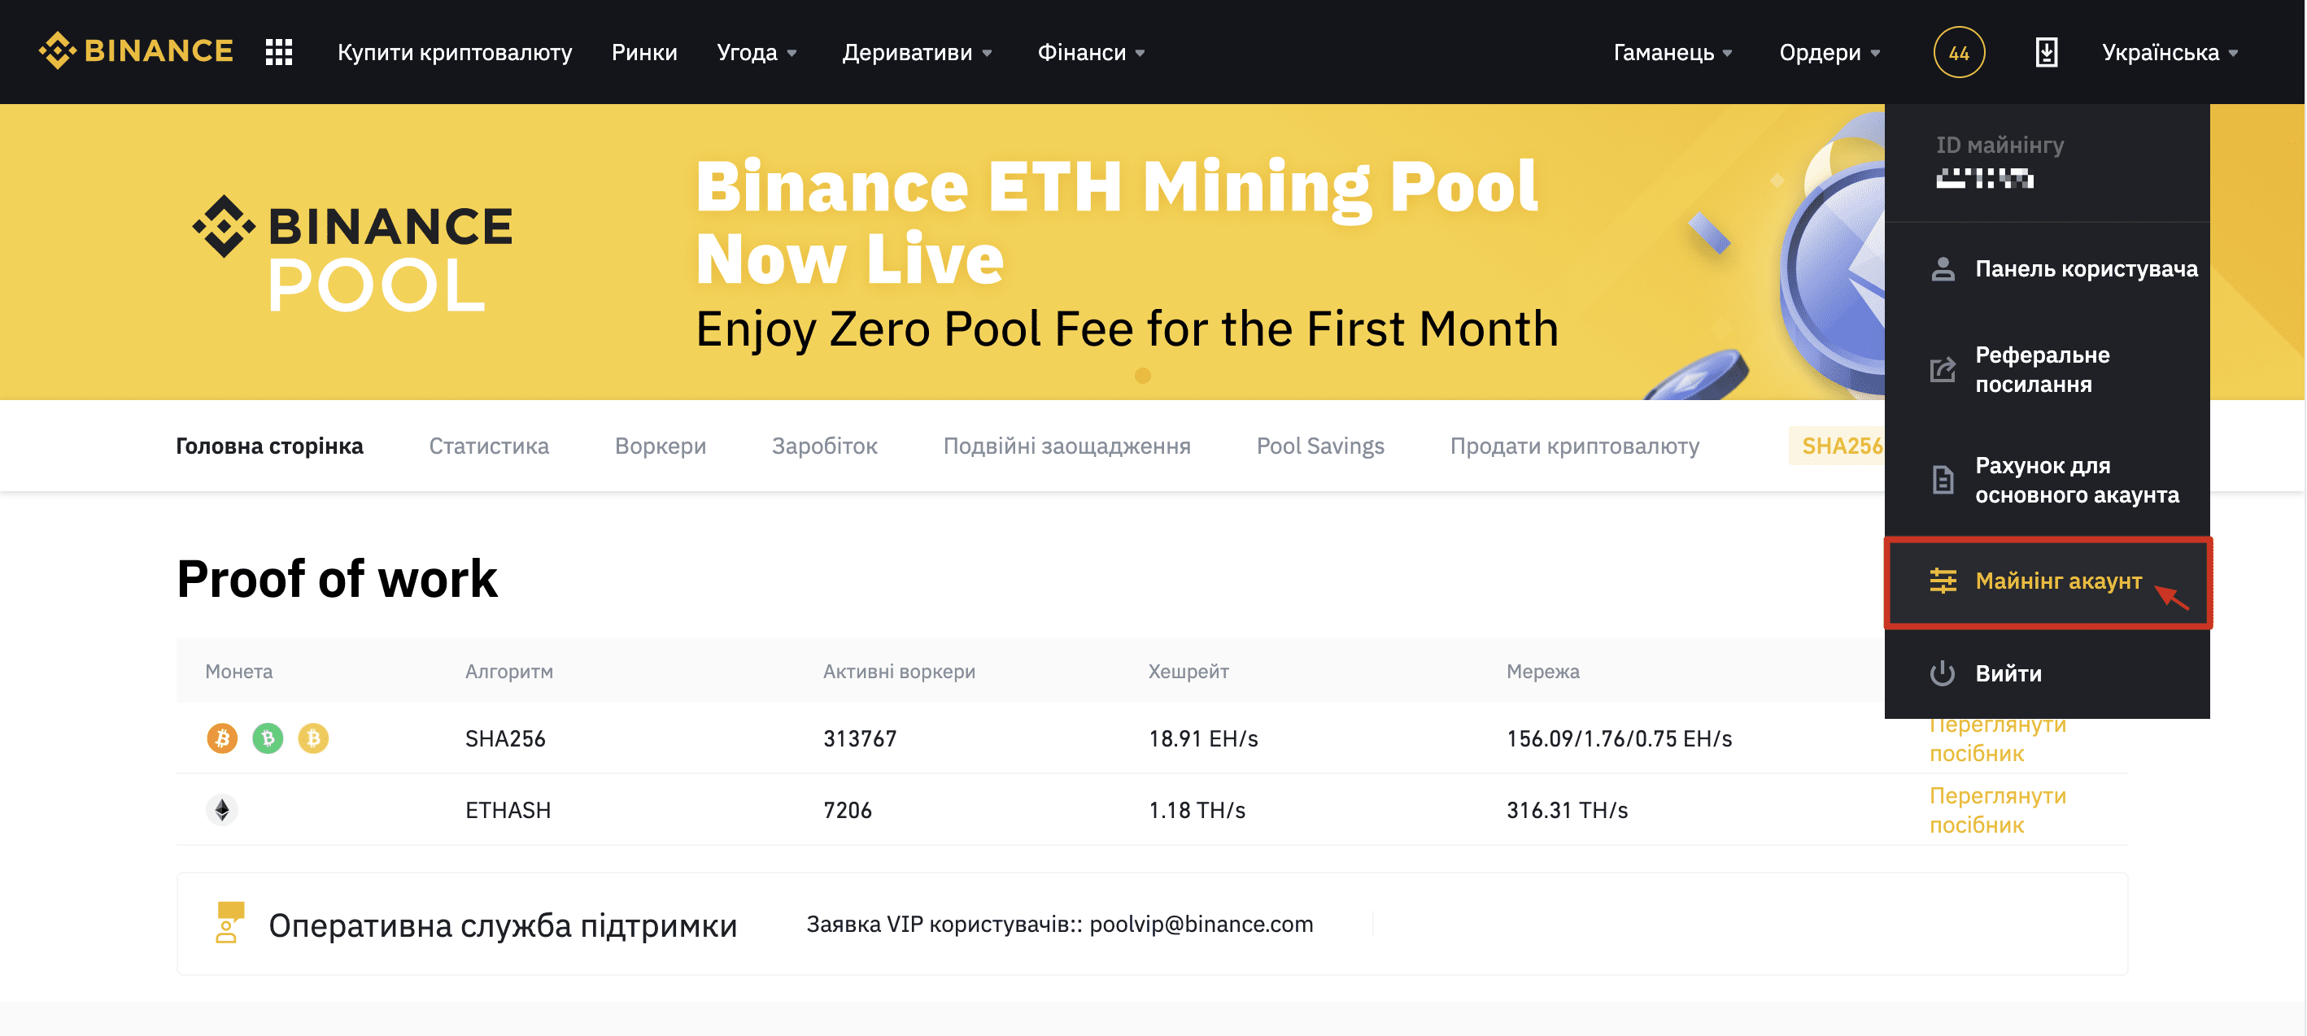Click the Binance logo in header
Screen dimensions: 2307x1036
pos(136,51)
